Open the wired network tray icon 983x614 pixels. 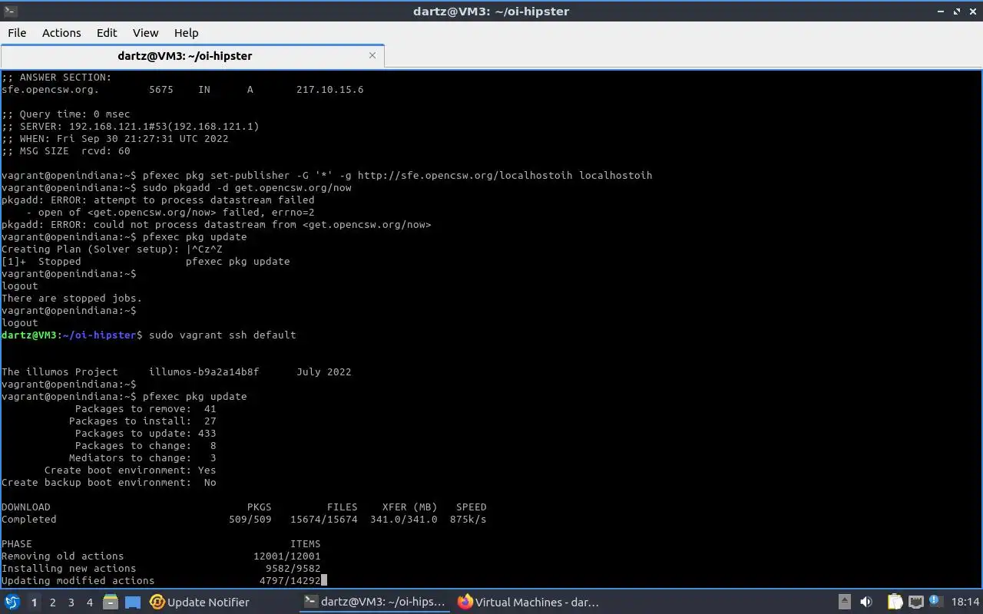tap(915, 602)
